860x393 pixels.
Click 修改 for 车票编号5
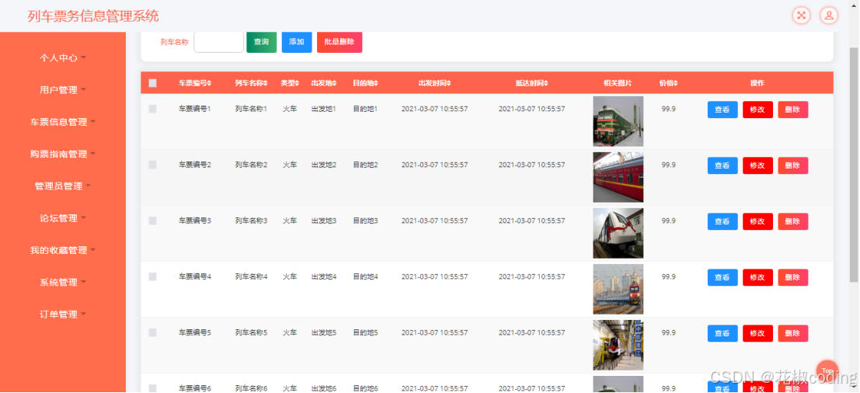757,333
